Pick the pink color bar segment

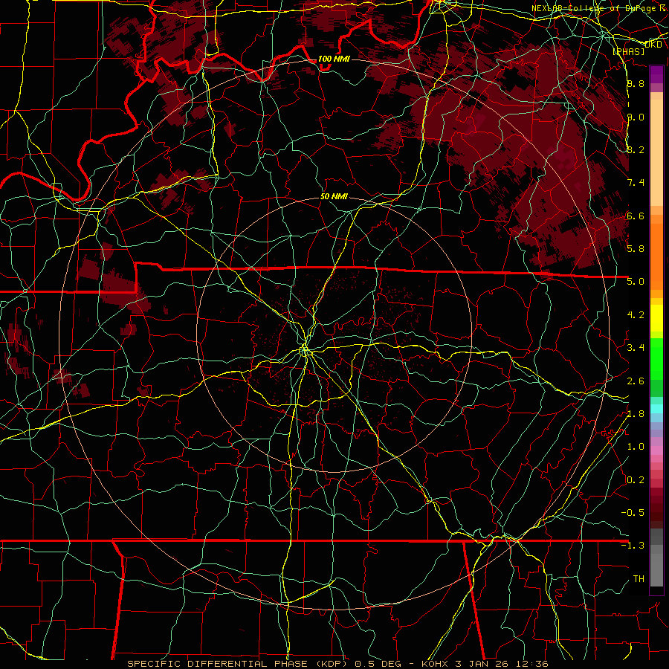click(x=656, y=450)
